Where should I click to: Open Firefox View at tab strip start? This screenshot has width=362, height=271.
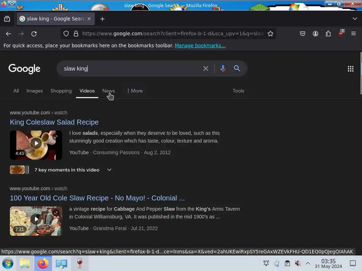click(7, 19)
